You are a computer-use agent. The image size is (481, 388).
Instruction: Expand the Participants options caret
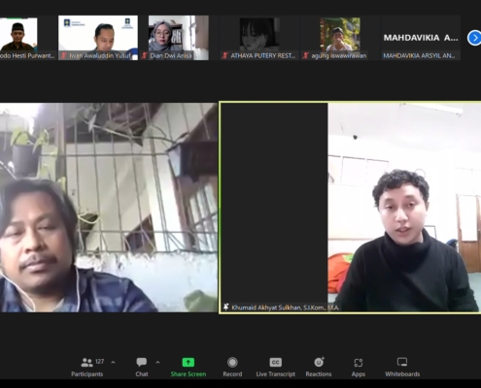point(113,363)
